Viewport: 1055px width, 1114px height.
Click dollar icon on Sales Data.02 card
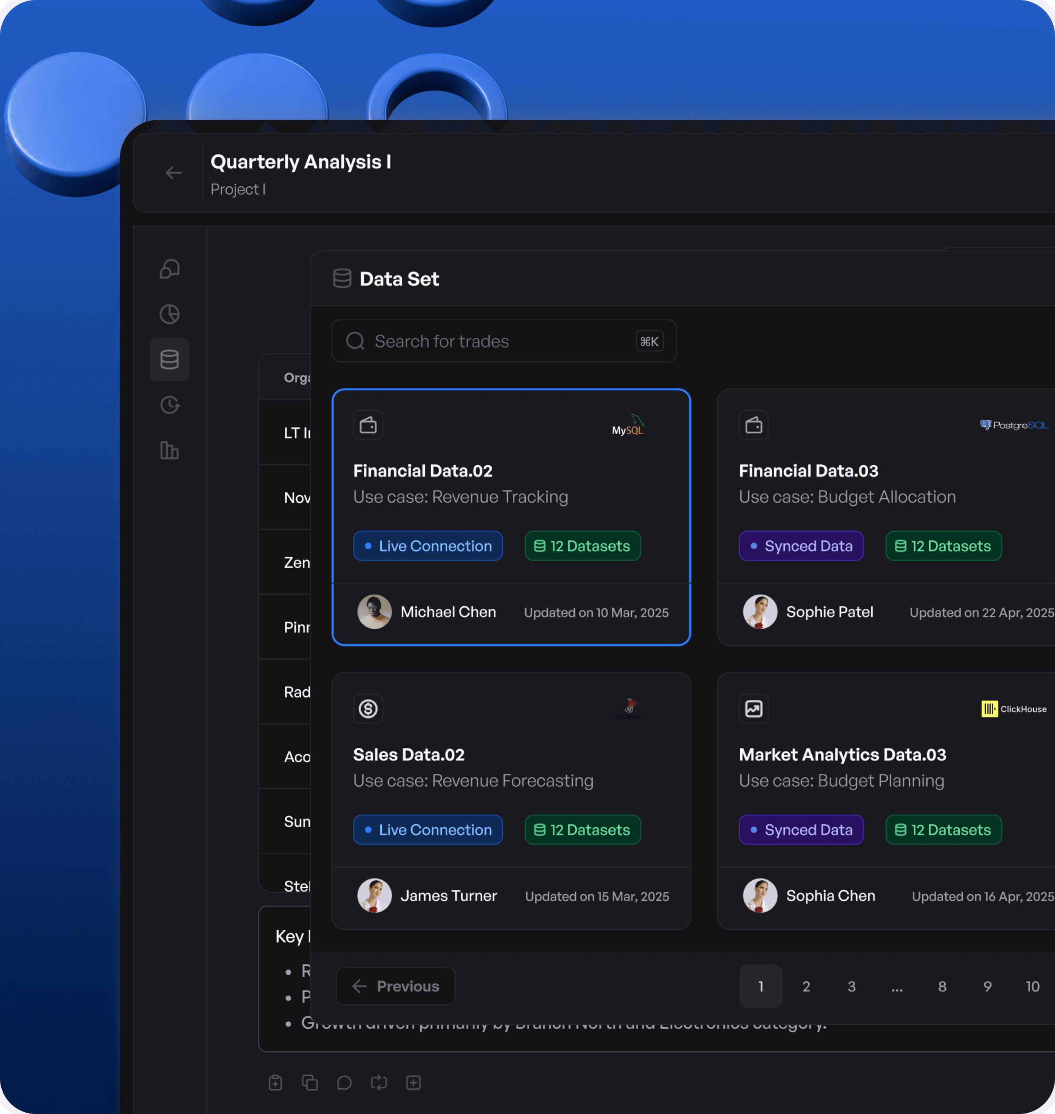368,708
